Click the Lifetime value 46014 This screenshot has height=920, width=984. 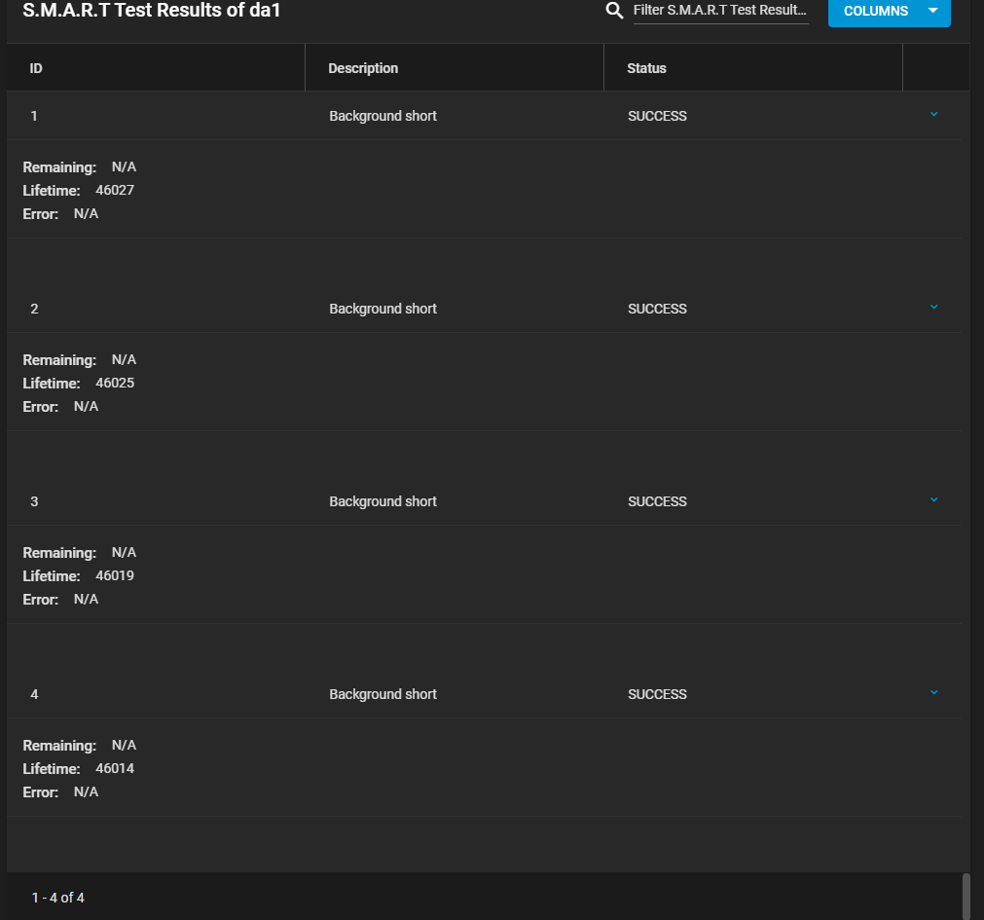[x=115, y=768]
